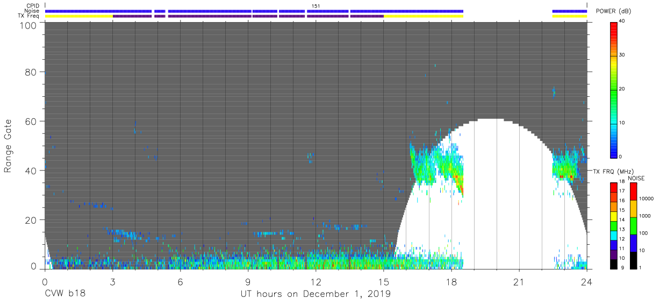Click the POWER (dB) color bar
The width and height of the screenshot is (660, 305).
click(x=614, y=89)
